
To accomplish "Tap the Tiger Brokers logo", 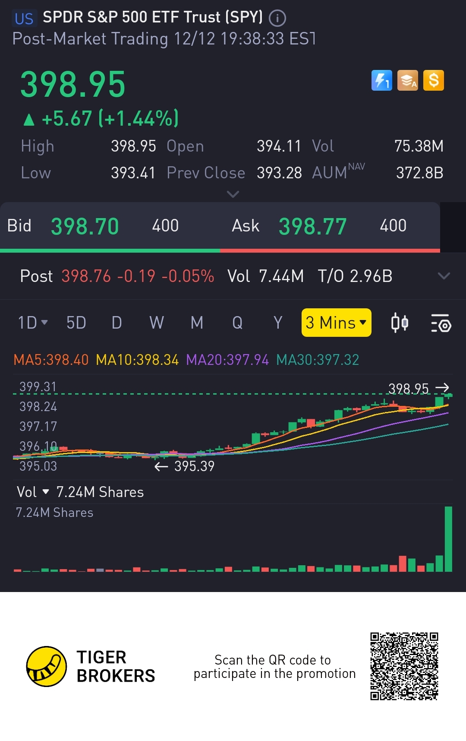I will pyautogui.click(x=91, y=666).
